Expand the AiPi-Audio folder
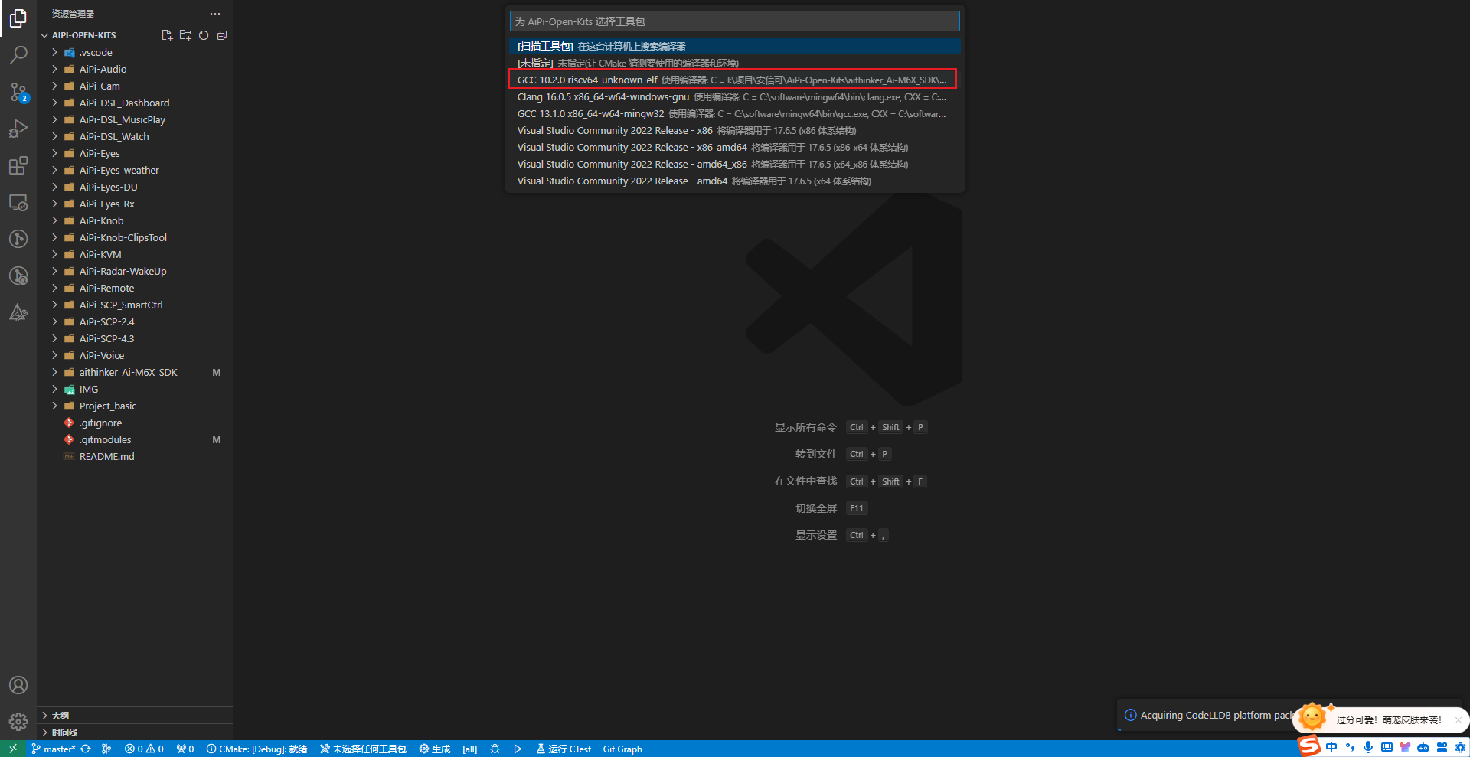The image size is (1470, 757). pyautogui.click(x=135, y=69)
